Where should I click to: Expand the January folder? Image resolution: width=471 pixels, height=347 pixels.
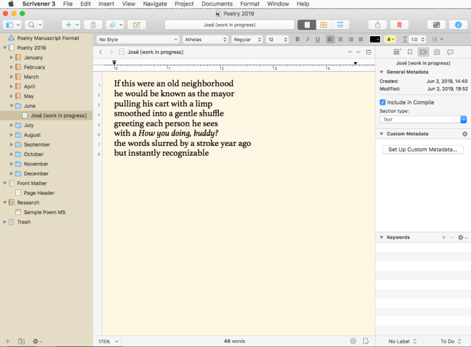12,58
